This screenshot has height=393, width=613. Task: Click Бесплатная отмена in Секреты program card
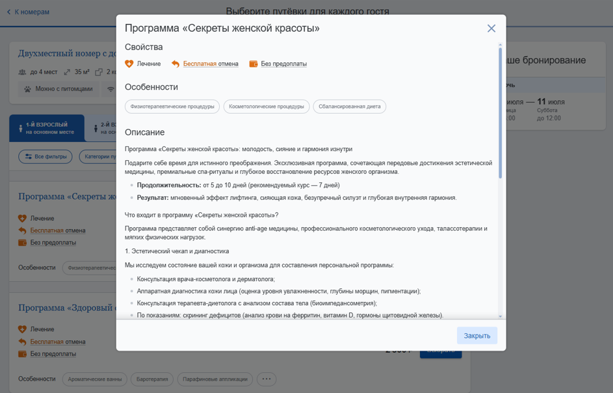58,230
